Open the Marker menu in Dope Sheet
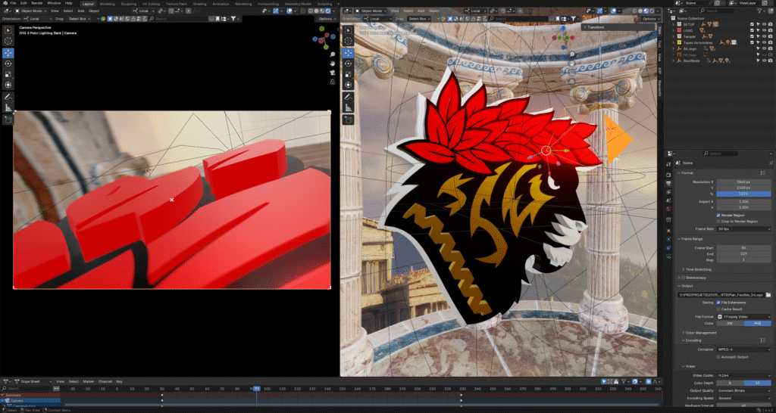Viewport: 776px width, 413px height. click(88, 381)
